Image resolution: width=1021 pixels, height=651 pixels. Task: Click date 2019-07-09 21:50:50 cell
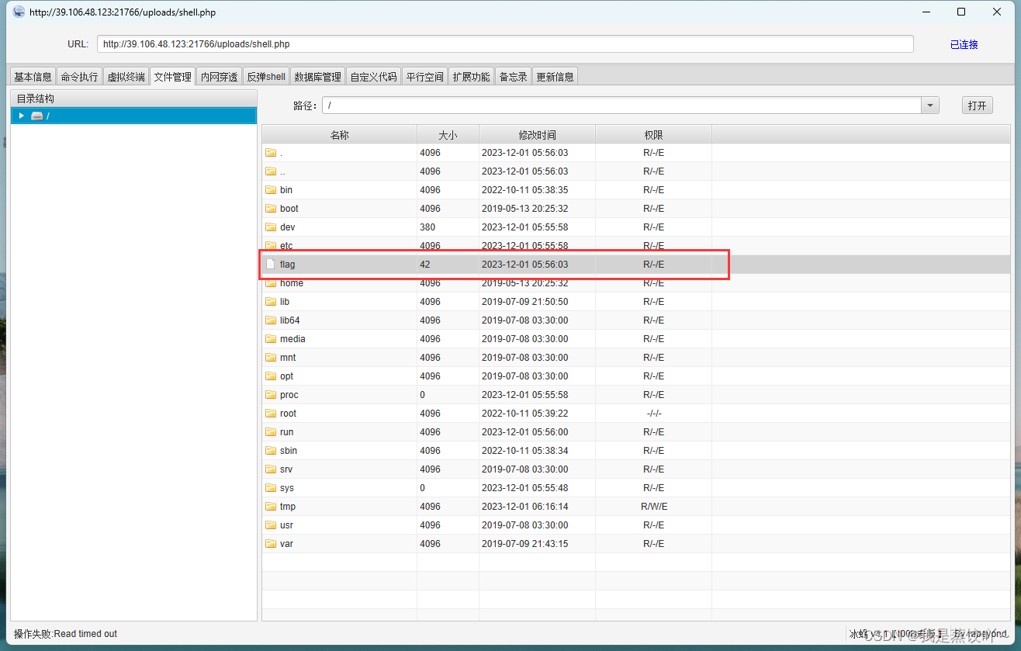(524, 302)
